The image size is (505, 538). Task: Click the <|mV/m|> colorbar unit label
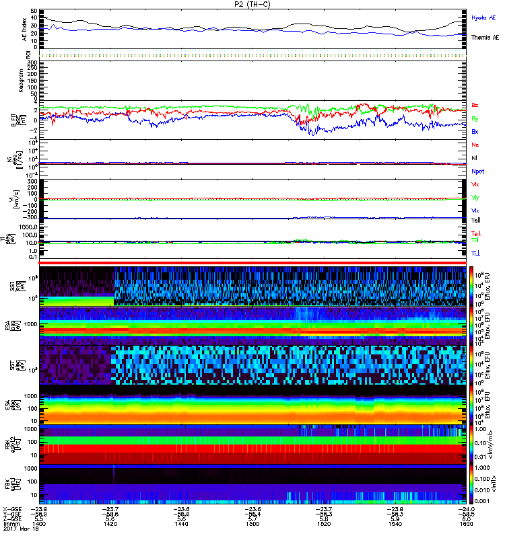(x=492, y=445)
